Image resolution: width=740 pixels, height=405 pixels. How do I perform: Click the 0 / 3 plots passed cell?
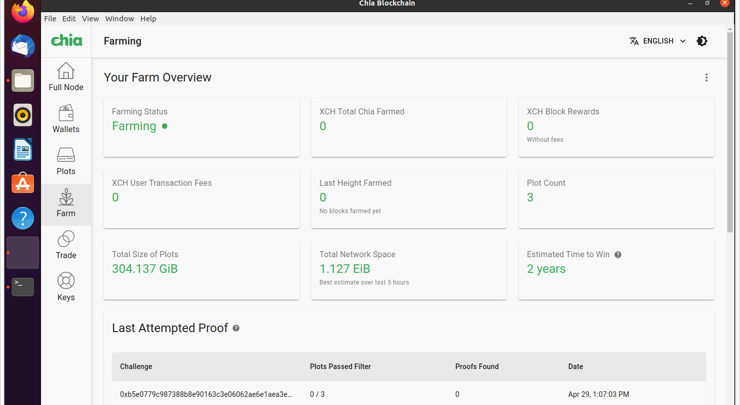(317, 394)
